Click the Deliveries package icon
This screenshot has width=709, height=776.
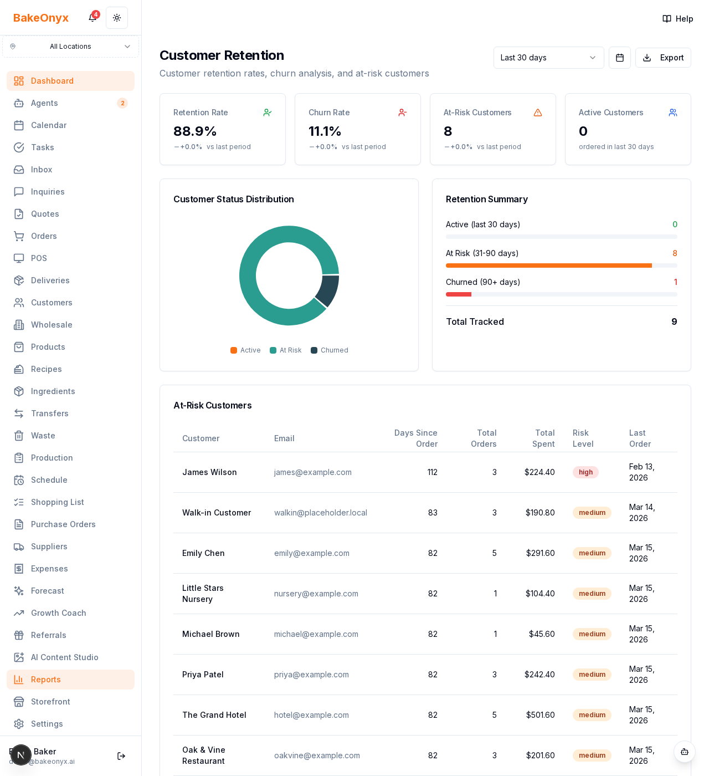click(x=19, y=280)
